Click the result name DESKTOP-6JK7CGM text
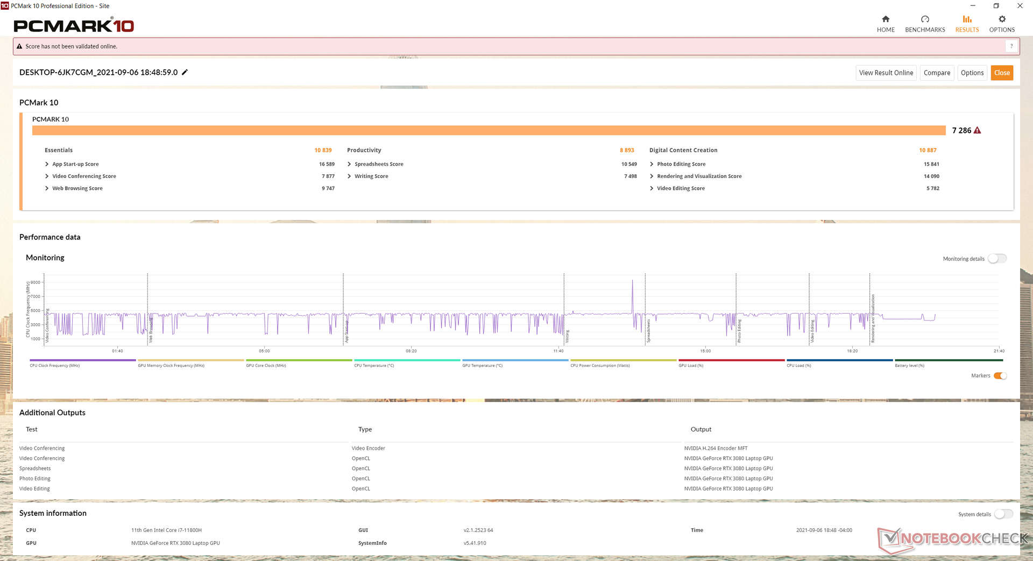 pos(98,72)
